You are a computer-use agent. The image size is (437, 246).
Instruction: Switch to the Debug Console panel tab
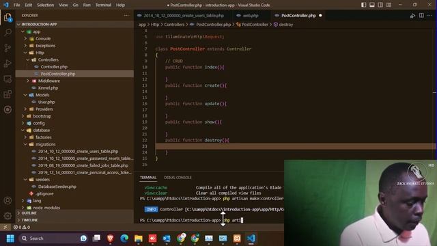178,178
